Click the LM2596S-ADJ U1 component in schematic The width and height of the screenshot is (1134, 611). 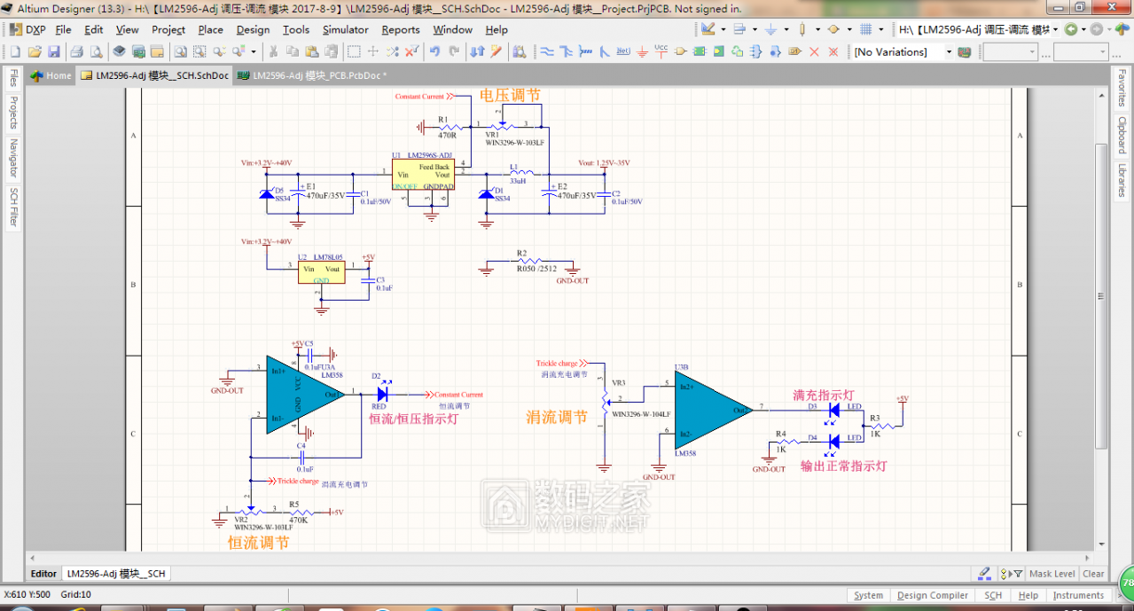[424, 173]
